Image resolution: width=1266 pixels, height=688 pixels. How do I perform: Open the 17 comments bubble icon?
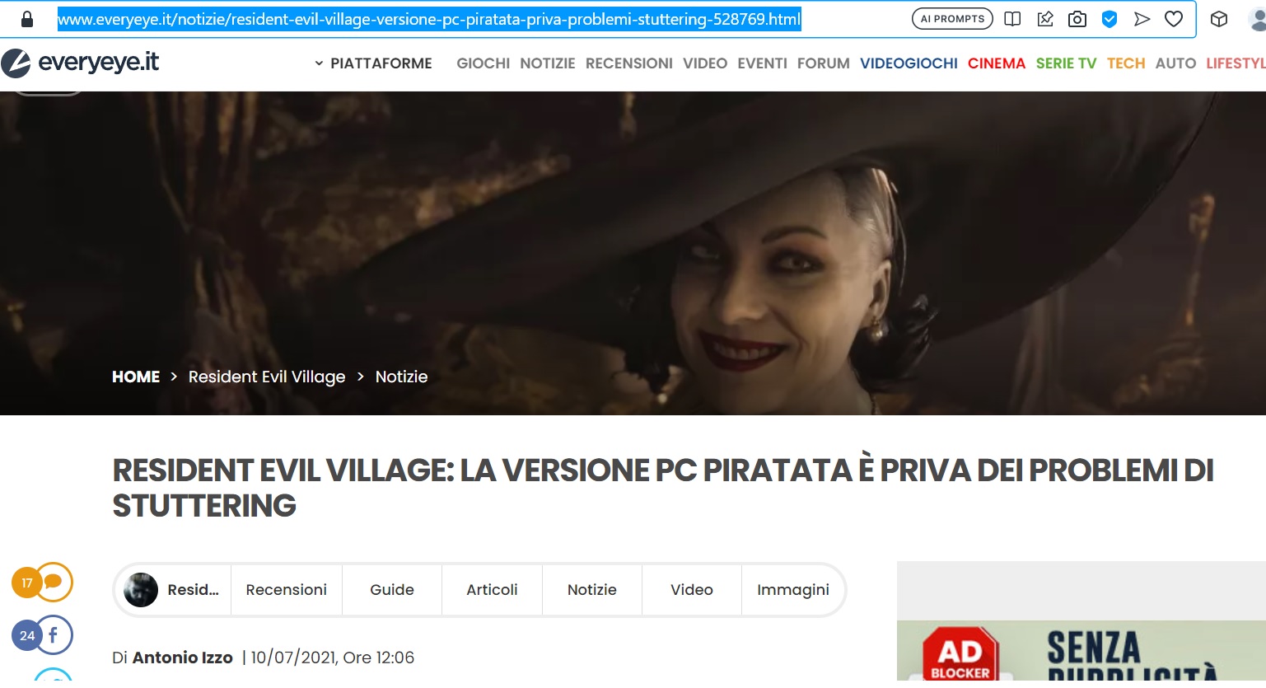(43, 583)
